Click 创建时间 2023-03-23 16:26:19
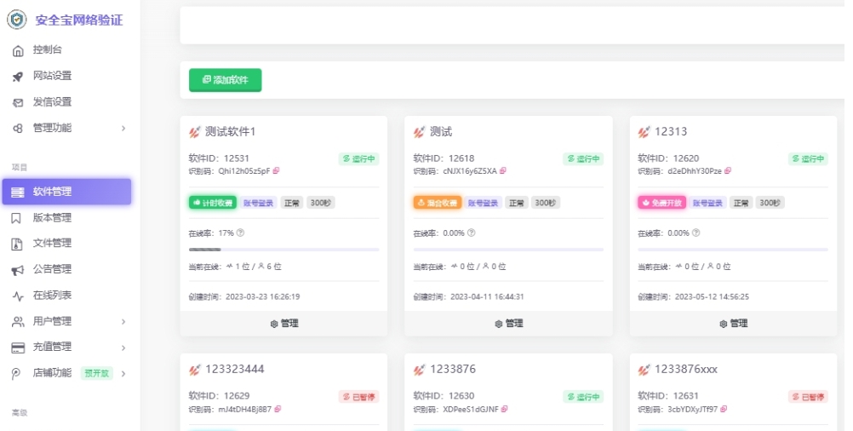853x431 pixels. [244, 296]
